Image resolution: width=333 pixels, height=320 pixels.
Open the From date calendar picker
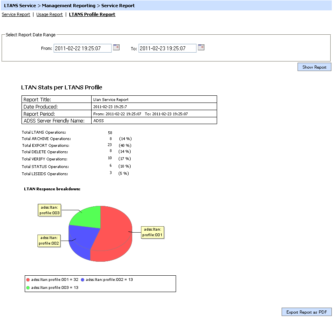[116, 47]
